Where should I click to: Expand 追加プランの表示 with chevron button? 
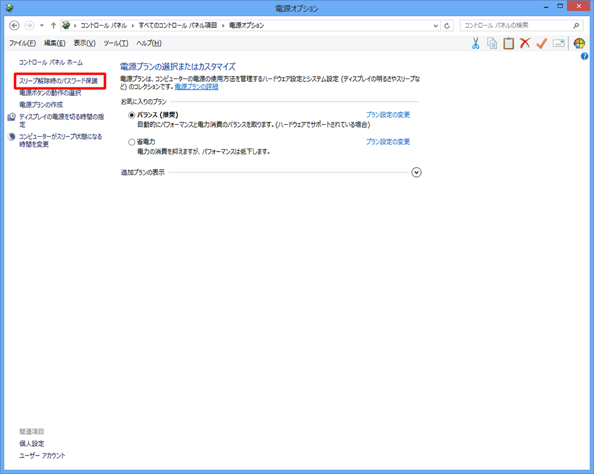click(416, 172)
